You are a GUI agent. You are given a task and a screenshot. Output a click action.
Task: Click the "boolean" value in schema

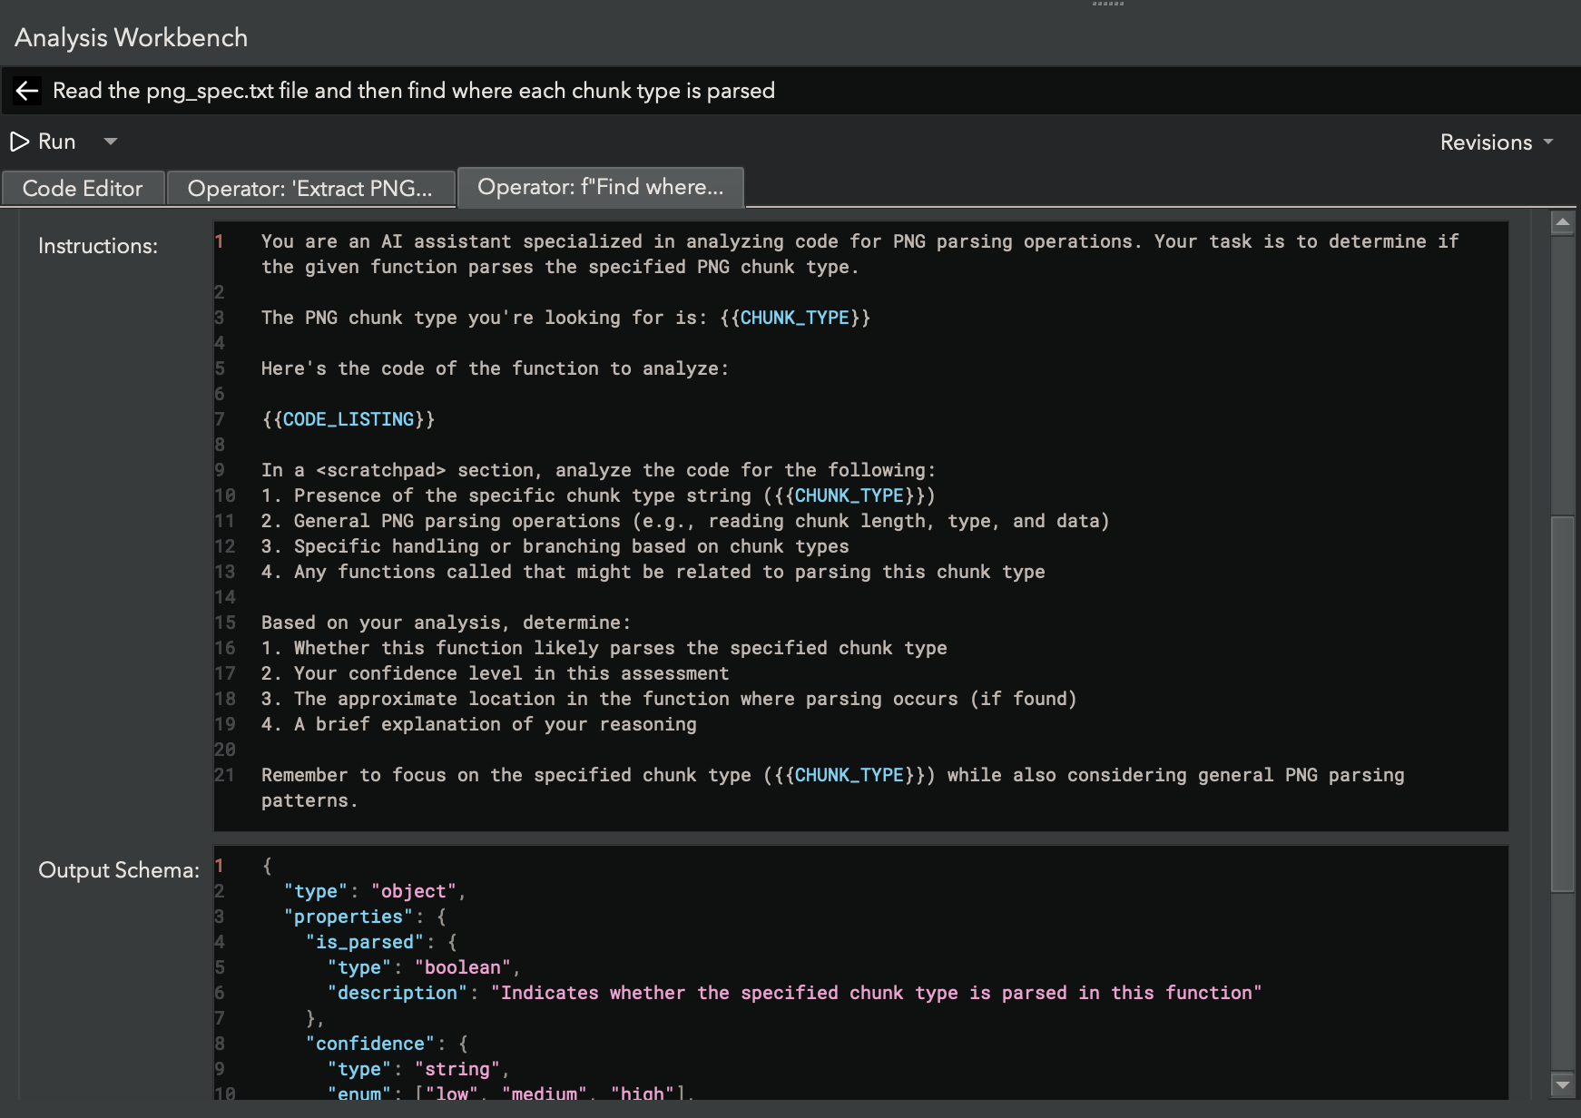point(463,967)
